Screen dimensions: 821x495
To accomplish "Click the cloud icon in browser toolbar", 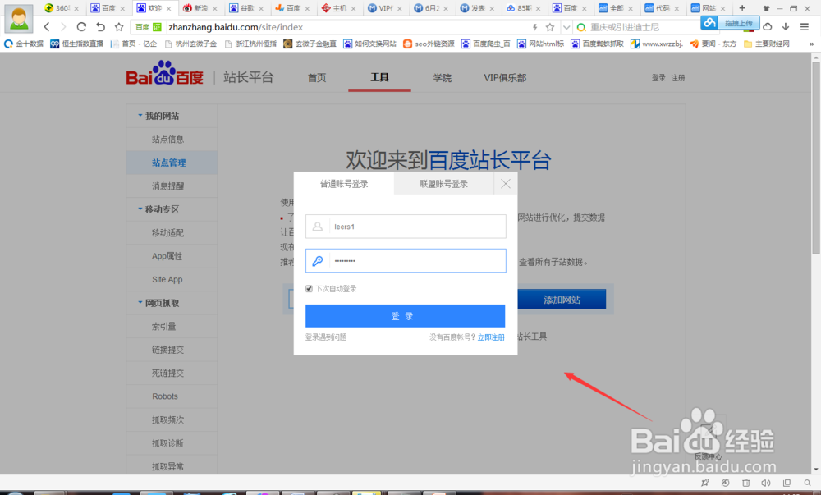I will 768,27.
